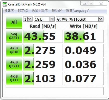Select the 4KiB Q1T1 read value 2.103
This screenshot has height=100, width=109.
pyautogui.click(x=43, y=79)
